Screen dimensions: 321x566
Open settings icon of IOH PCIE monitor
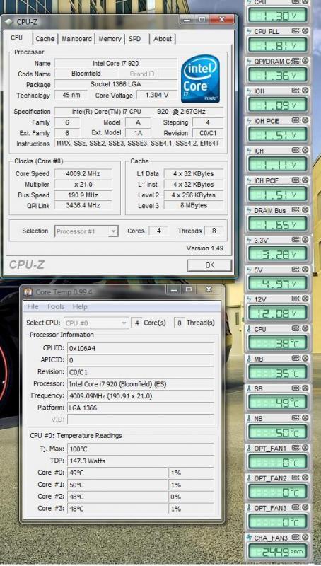(x=296, y=120)
